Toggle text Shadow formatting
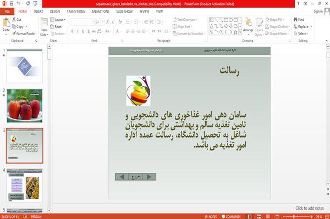330x219 pixels. [x=89, y=31]
